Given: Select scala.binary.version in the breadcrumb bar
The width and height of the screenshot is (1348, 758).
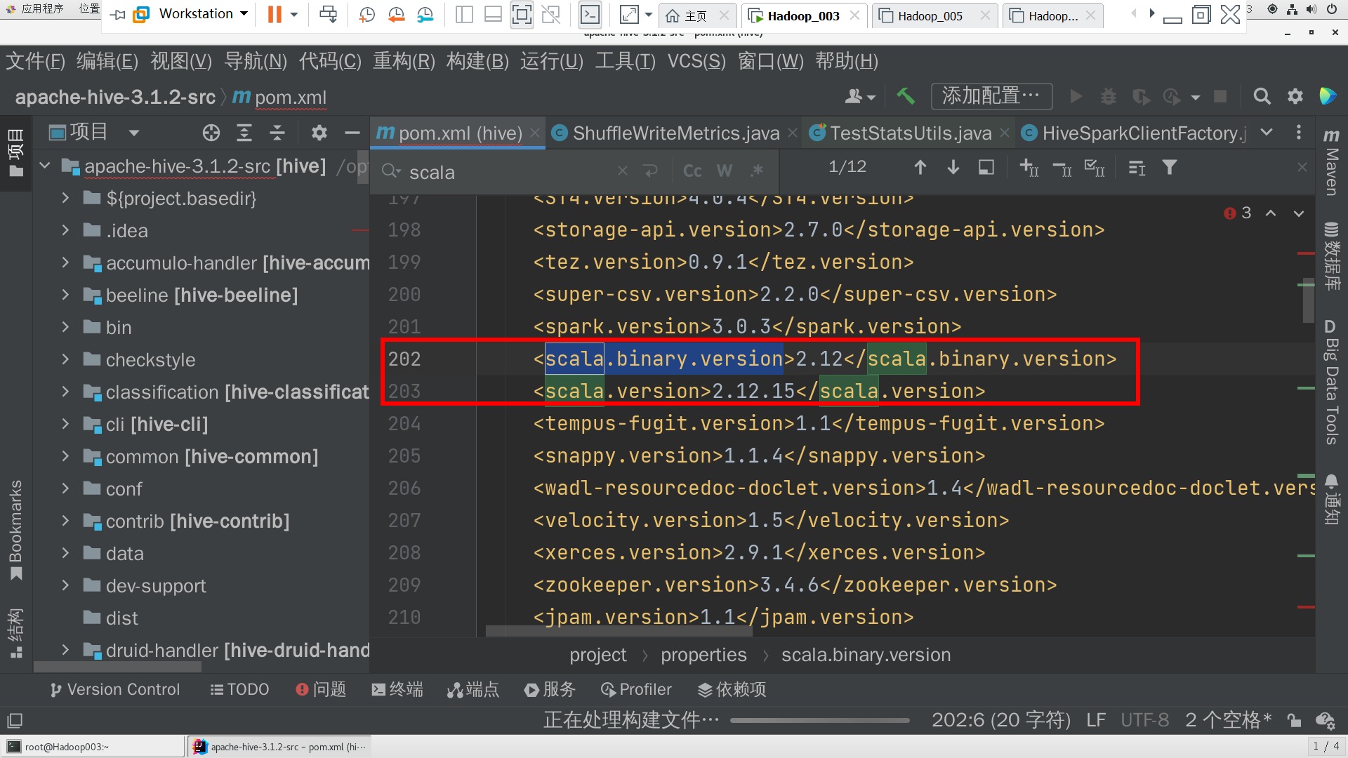Looking at the screenshot, I should pos(866,654).
